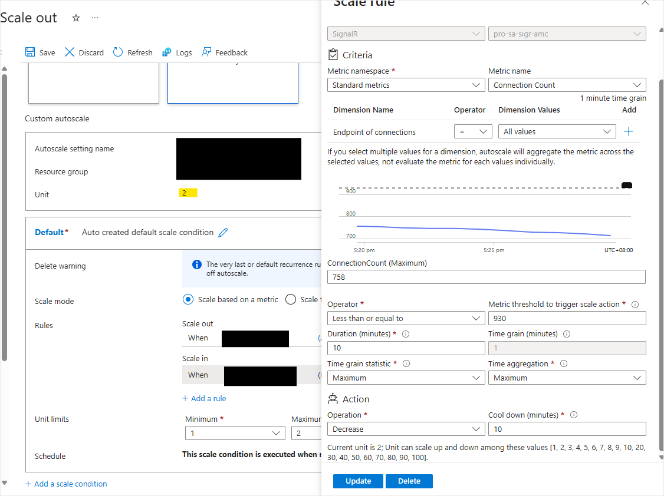Show info for Duration (minutes)
The image size is (664, 496).
(x=406, y=334)
